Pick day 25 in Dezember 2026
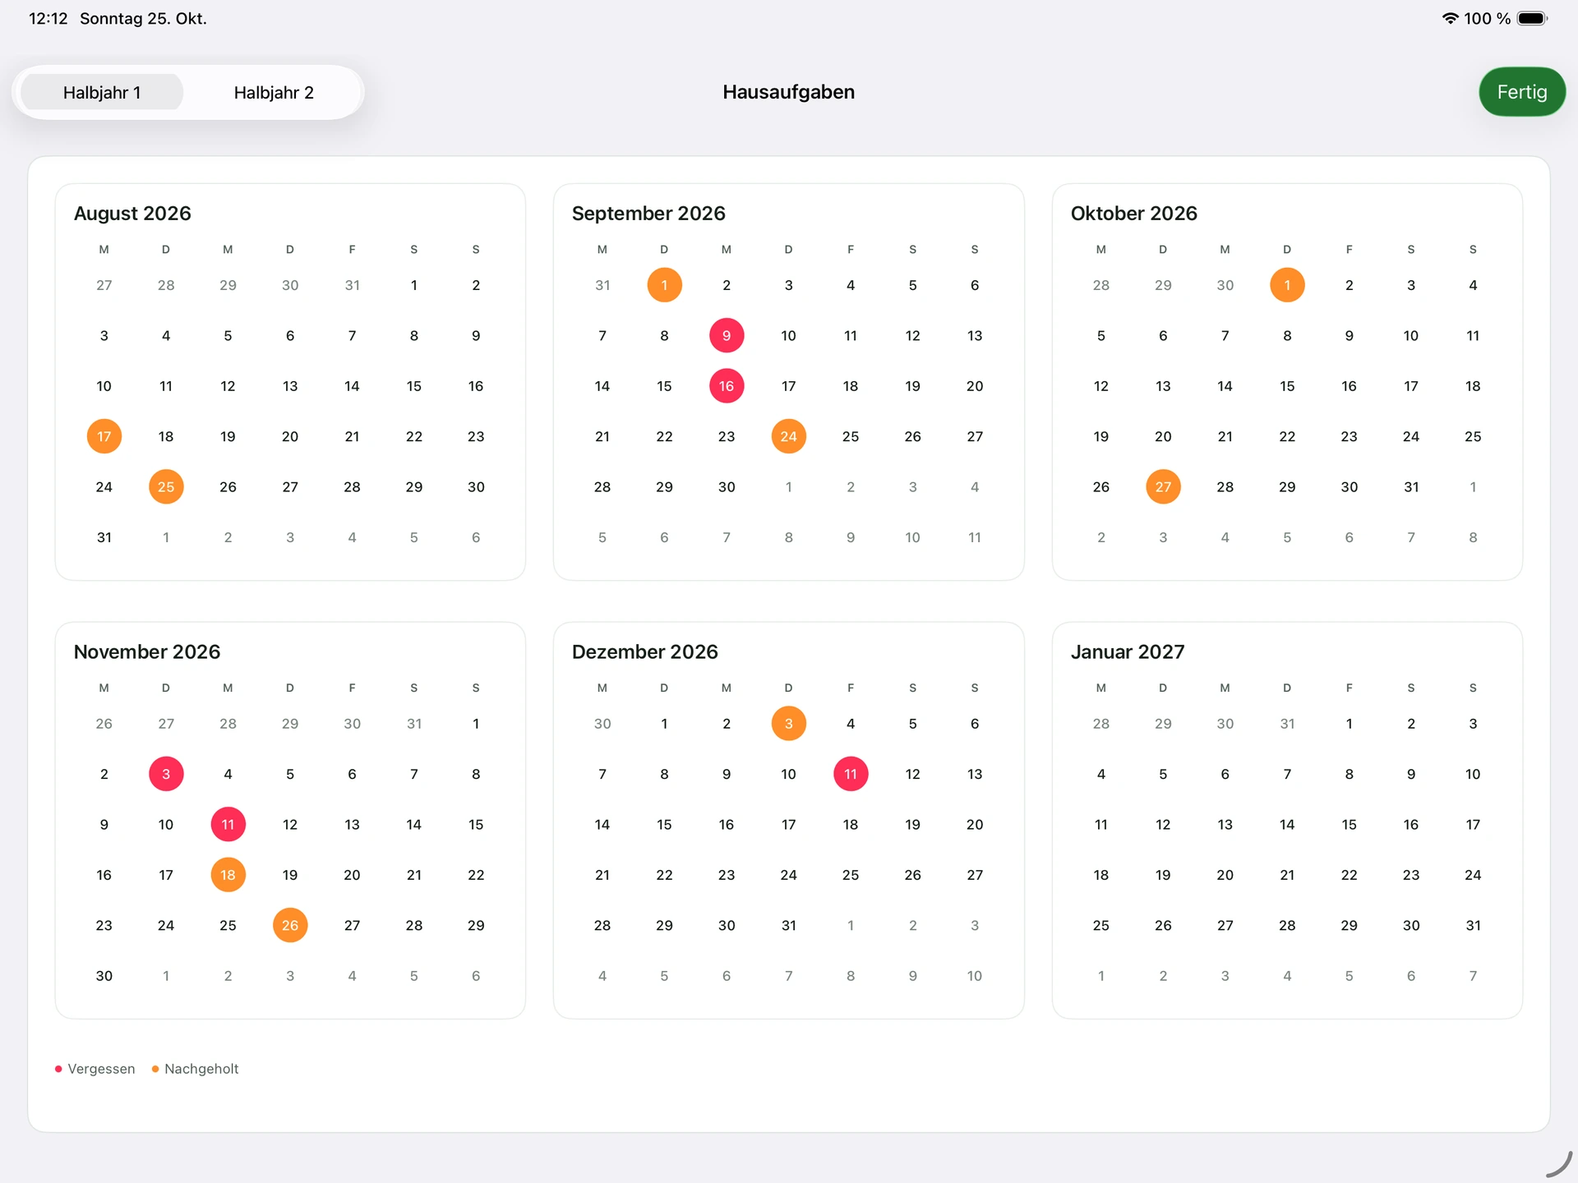The image size is (1578, 1183). point(851,875)
